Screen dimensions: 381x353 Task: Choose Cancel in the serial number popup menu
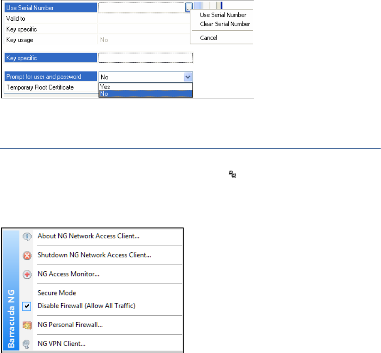tap(208, 38)
